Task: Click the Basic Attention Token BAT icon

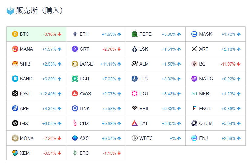Action: pos(135,123)
